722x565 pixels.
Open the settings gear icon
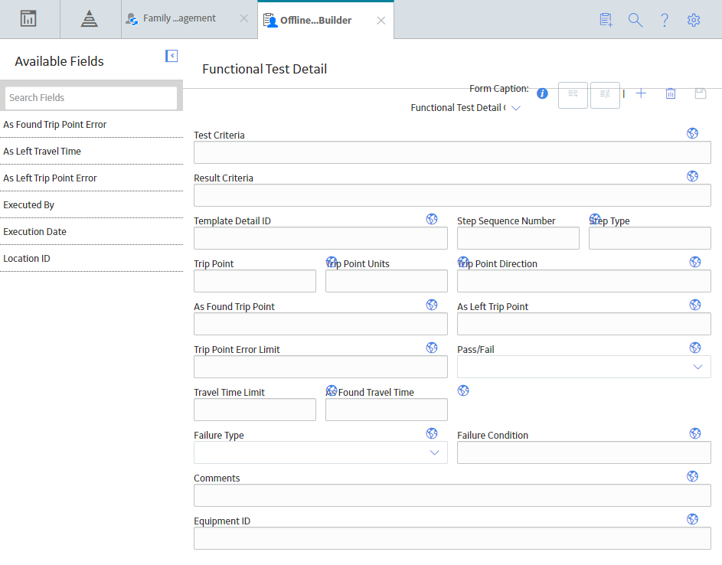pyautogui.click(x=694, y=20)
